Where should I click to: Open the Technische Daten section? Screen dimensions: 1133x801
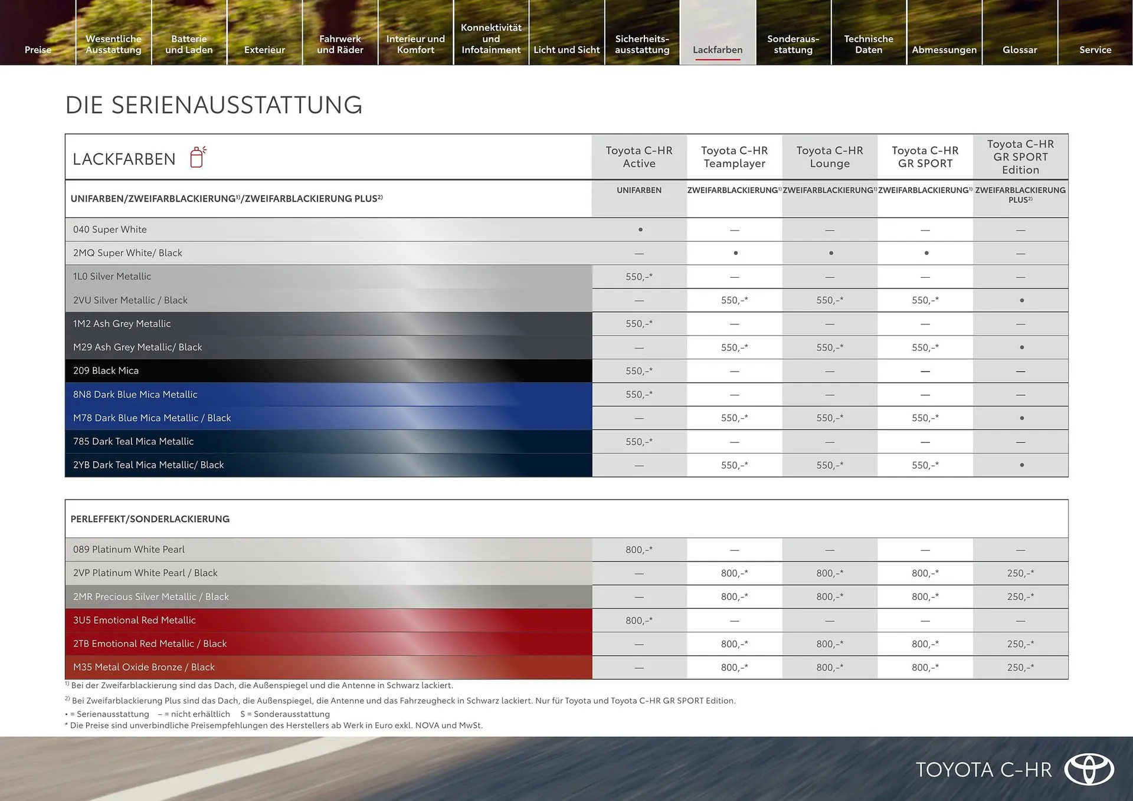point(868,44)
